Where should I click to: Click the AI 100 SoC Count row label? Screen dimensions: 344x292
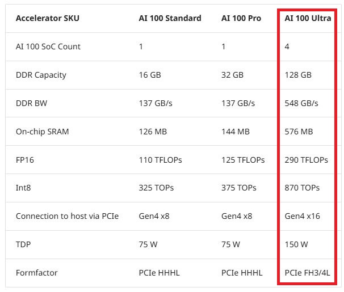tap(48, 46)
